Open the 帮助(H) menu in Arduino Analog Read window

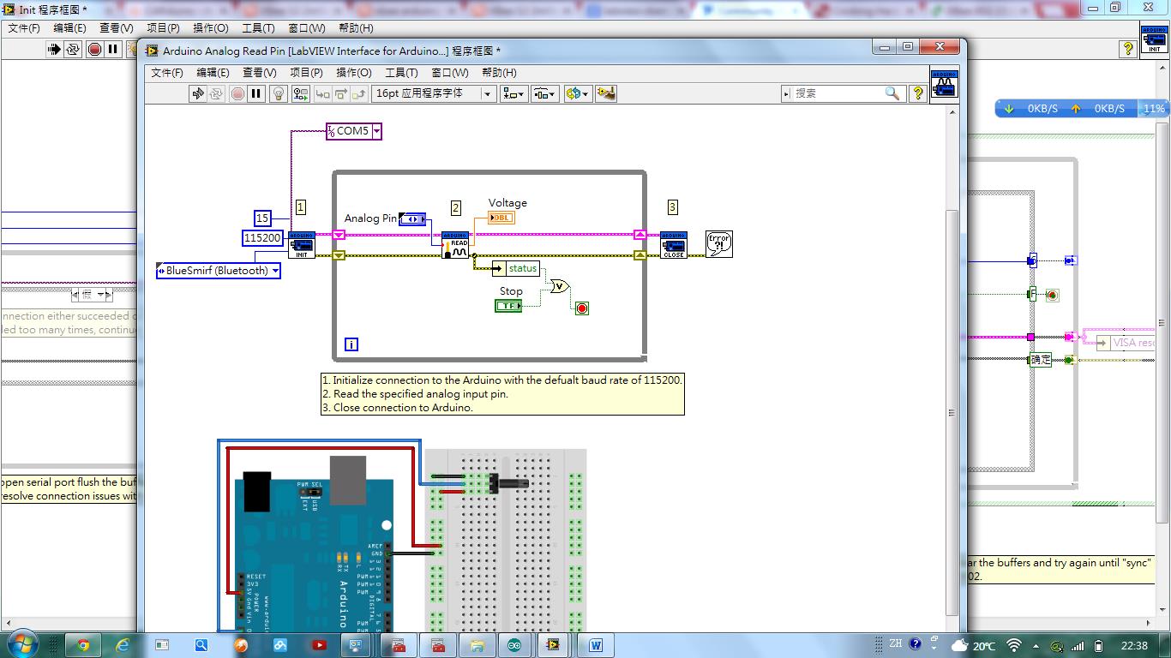click(499, 73)
